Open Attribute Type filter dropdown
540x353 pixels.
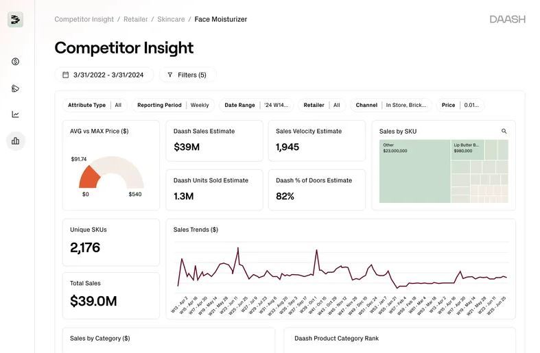[95, 105]
